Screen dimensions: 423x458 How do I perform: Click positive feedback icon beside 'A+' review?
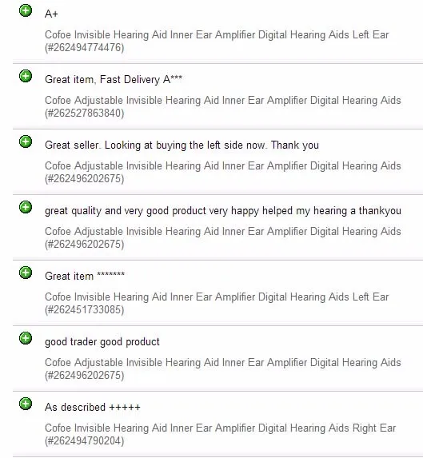[26, 11]
